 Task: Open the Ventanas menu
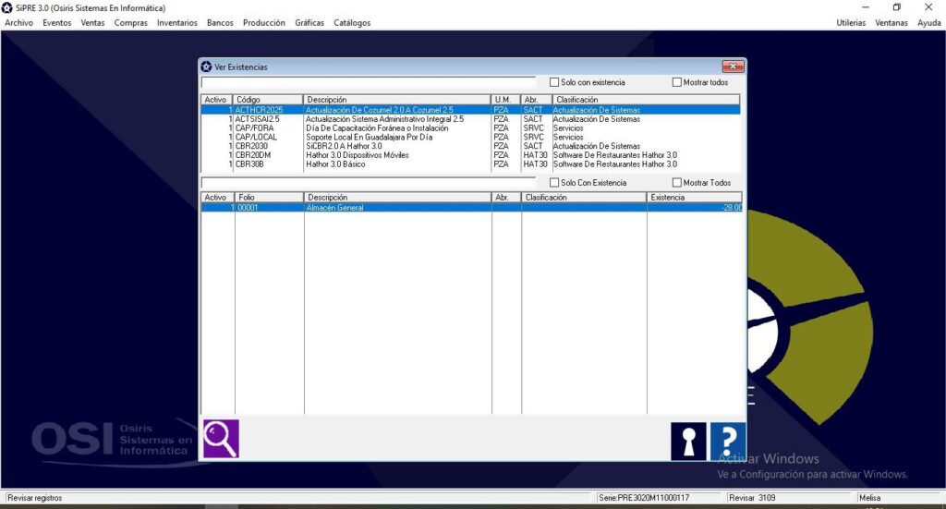[891, 23]
